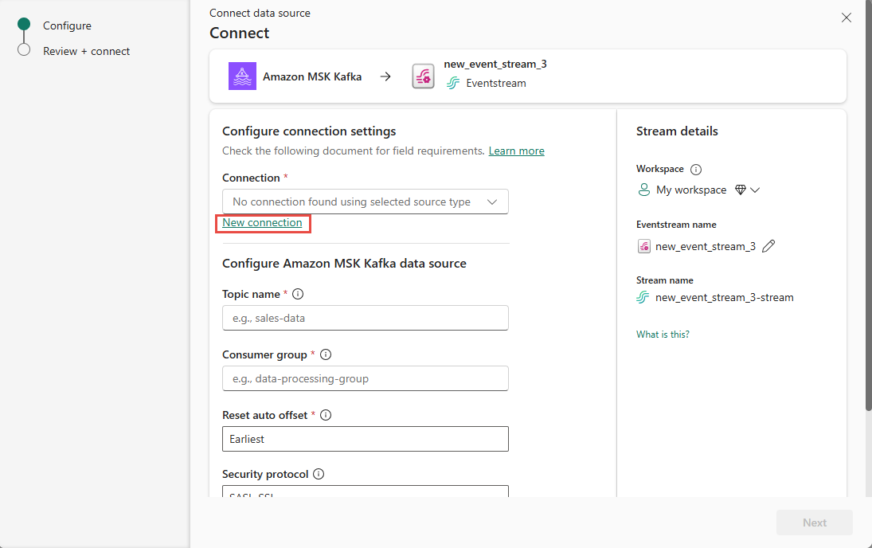The height and width of the screenshot is (548, 872).
Task: Expand the My workspace chevron
Action: (755, 190)
